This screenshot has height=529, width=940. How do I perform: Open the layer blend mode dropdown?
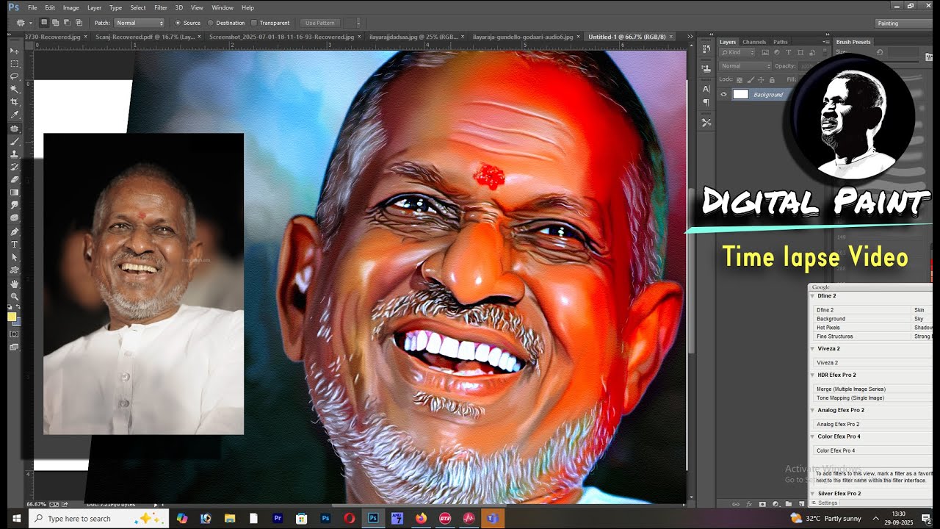746,66
